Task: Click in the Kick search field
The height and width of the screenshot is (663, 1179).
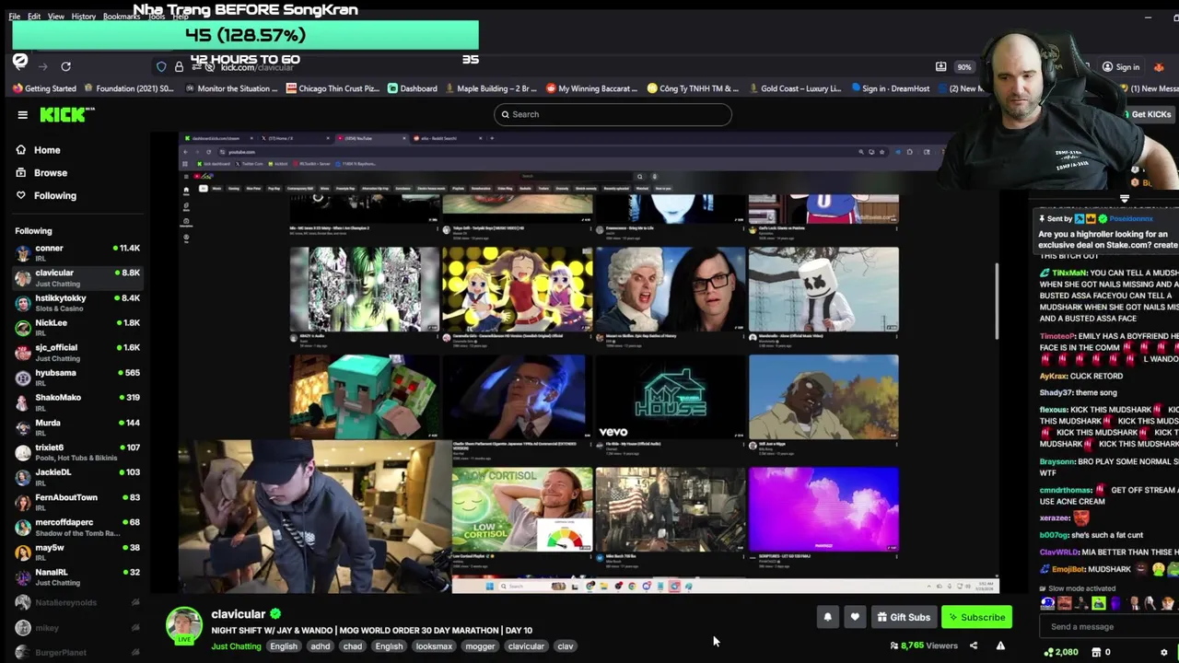Action: pos(613,114)
